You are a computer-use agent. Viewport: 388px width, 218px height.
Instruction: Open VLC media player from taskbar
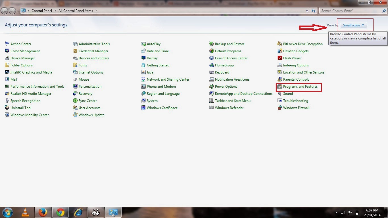click(x=25, y=212)
